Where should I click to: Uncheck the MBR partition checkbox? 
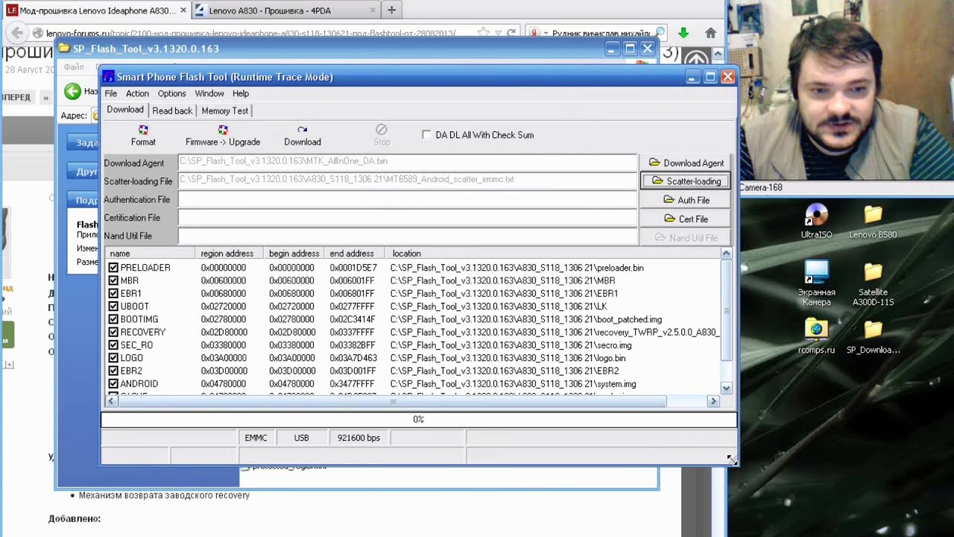click(x=113, y=280)
